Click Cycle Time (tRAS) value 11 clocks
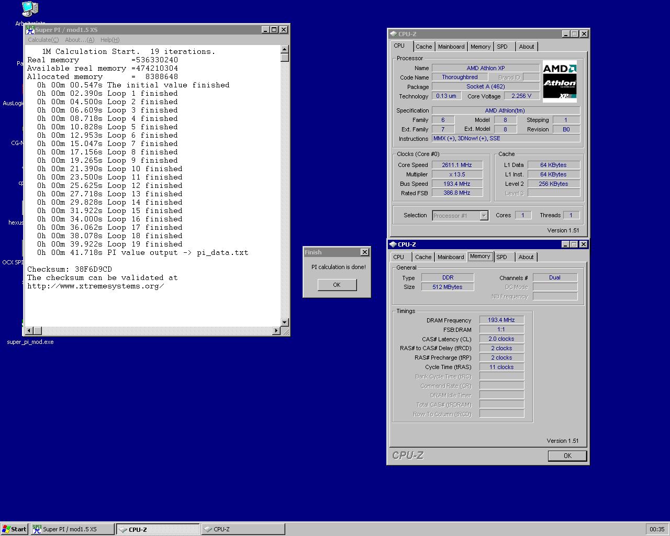Image resolution: width=670 pixels, height=536 pixels. (x=501, y=367)
